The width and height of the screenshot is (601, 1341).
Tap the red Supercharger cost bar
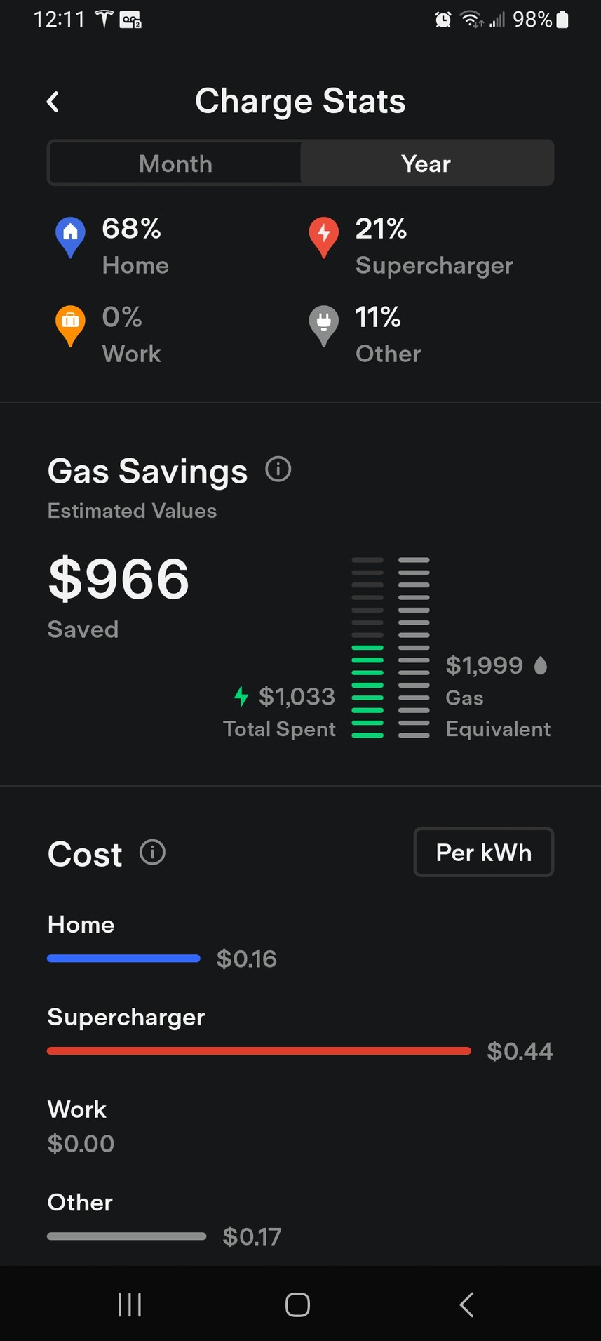[x=259, y=1051]
